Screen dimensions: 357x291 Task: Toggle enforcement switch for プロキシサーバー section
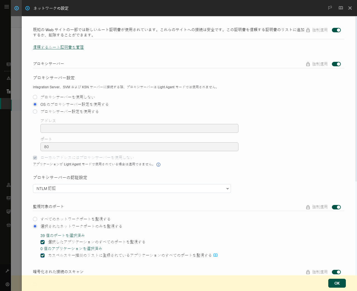[336, 64]
